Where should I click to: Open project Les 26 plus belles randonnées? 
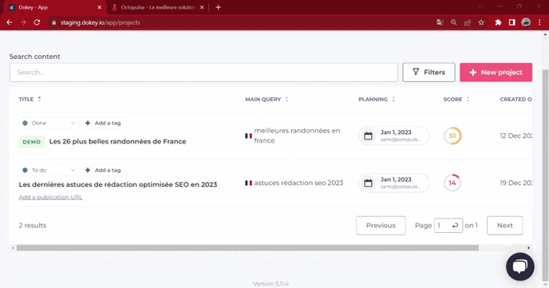click(x=117, y=141)
